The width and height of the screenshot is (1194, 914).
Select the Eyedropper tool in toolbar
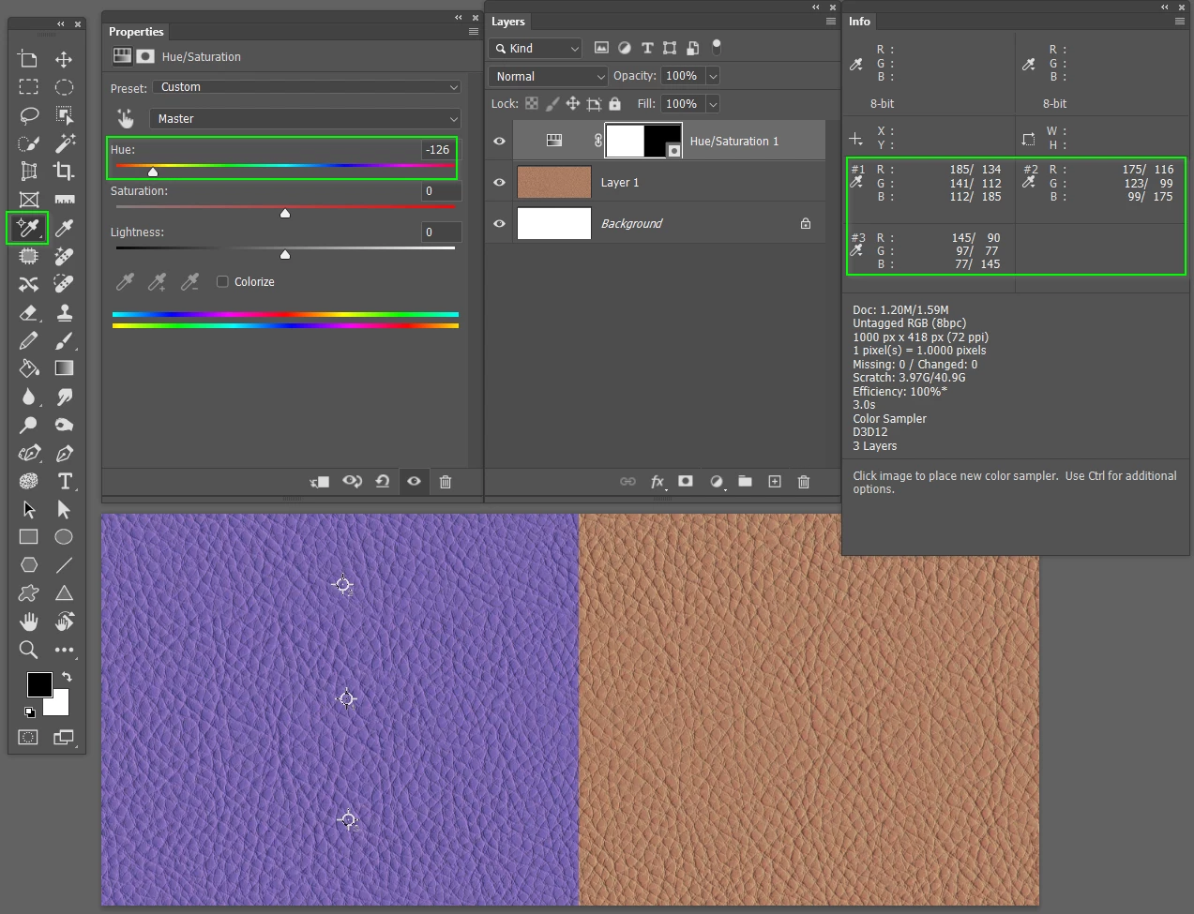64,228
